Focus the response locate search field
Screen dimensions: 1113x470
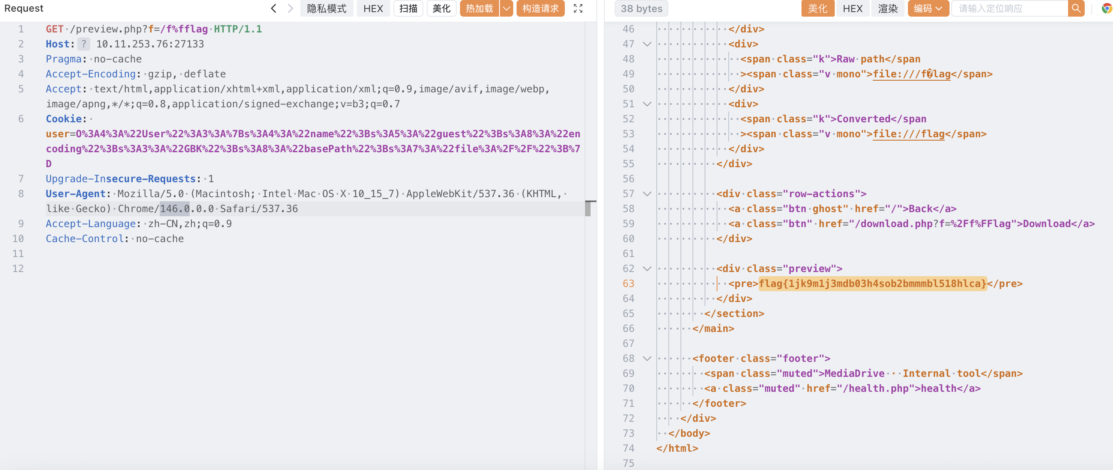(x=1009, y=9)
